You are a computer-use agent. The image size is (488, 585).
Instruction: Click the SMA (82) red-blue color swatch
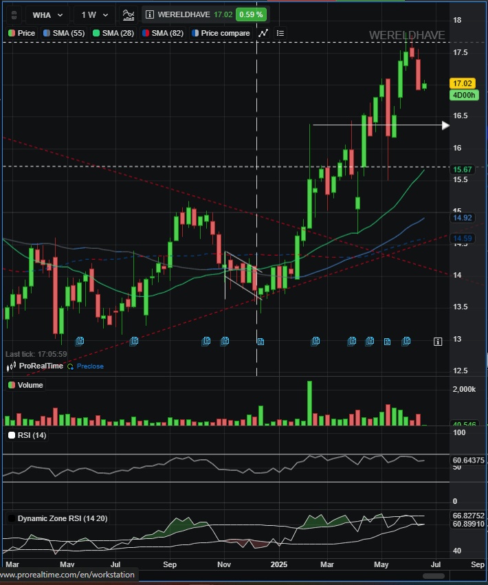[x=146, y=33]
